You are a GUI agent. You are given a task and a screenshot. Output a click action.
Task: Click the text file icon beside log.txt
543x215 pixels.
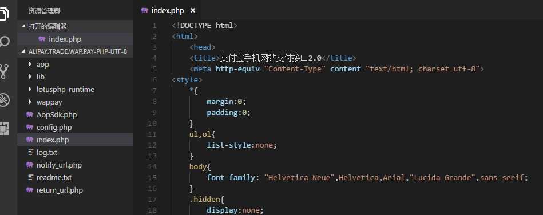tap(30, 152)
